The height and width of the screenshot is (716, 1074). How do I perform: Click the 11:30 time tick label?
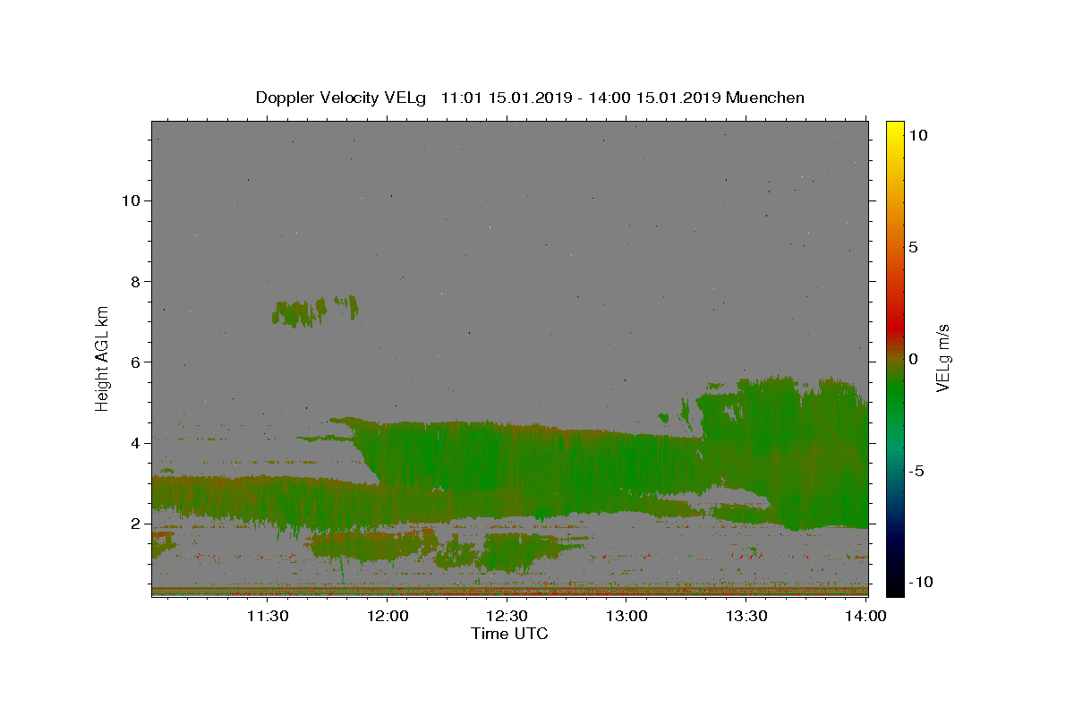tap(268, 616)
